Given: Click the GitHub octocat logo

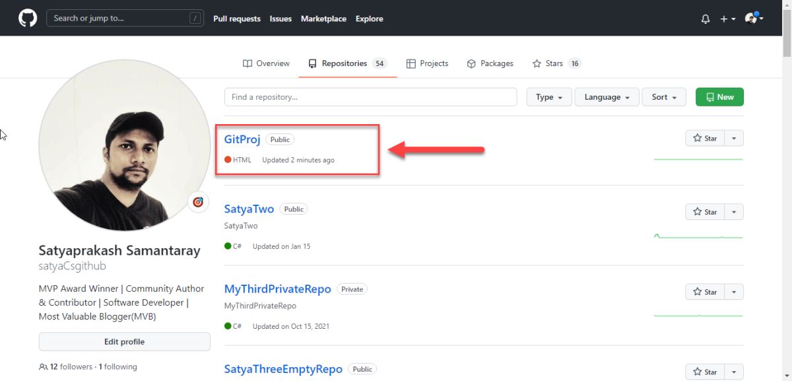Looking at the screenshot, I should pyautogui.click(x=28, y=18).
